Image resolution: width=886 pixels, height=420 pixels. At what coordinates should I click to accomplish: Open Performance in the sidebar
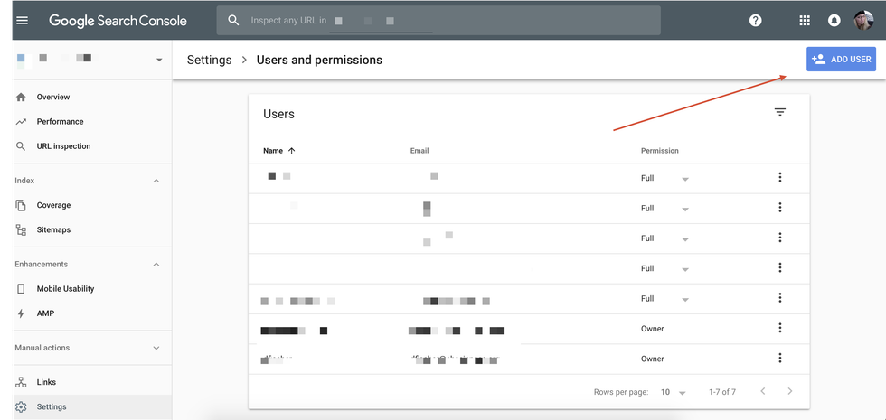click(60, 121)
